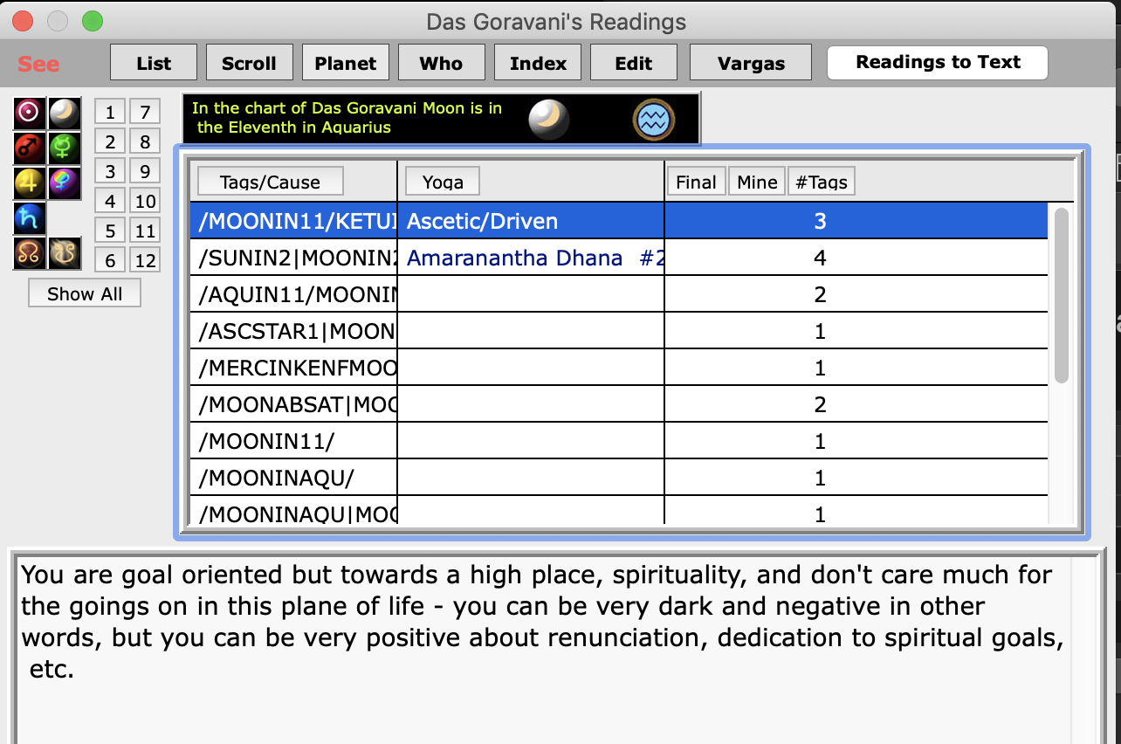Click the blue Saturn planet icon
The image size is (1121, 744).
click(x=30, y=218)
